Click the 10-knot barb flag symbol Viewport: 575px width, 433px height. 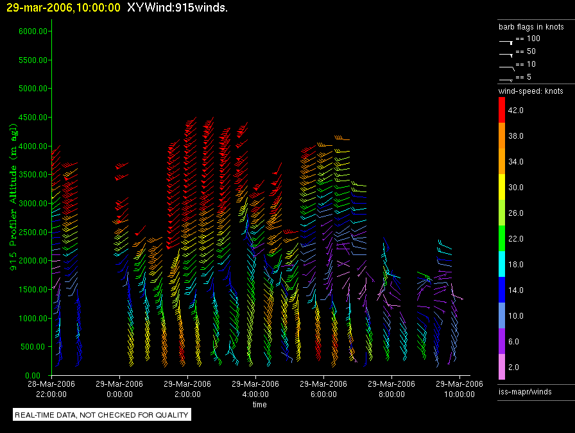pos(506,67)
